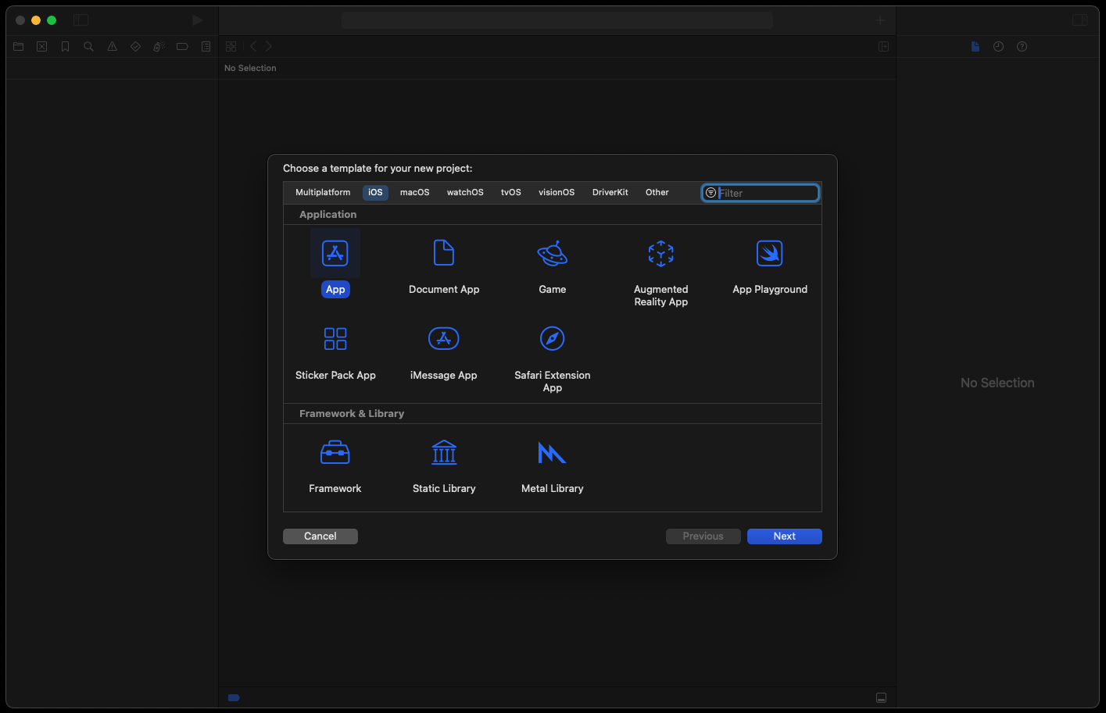
Task: Select the App template icon
Action: tap(335, 253)
